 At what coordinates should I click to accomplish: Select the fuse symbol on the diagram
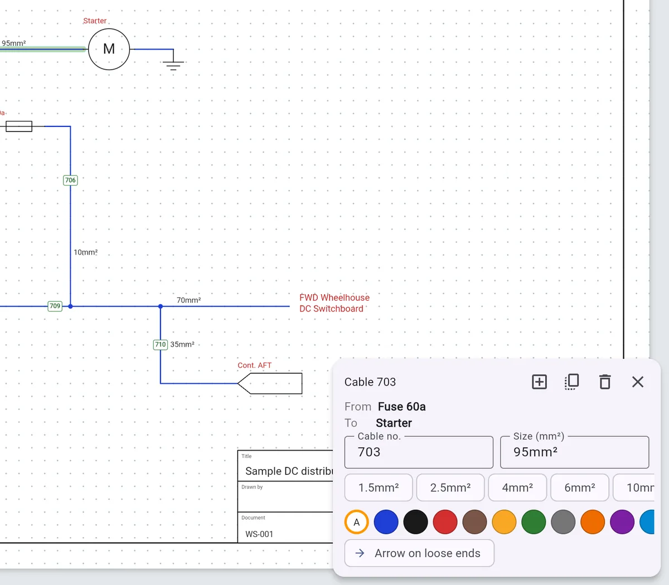point(19,126)
